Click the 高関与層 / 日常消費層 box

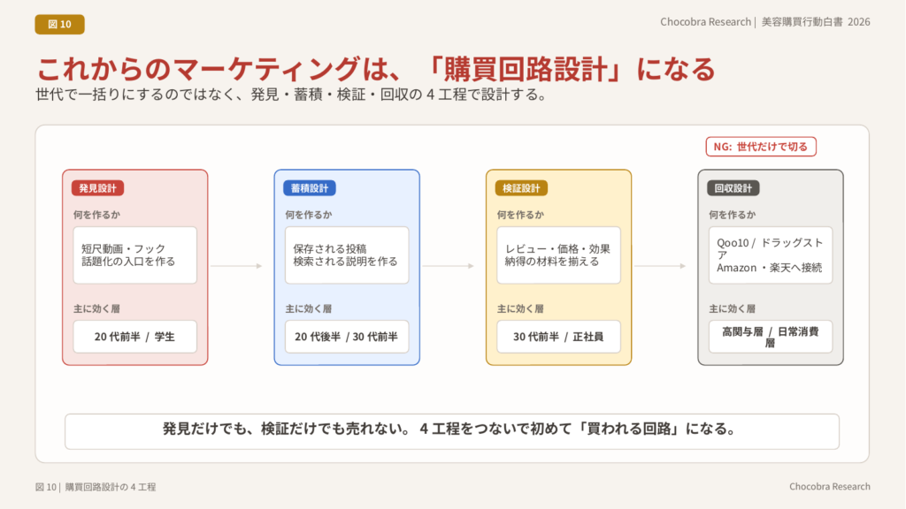pyautogui.click(x=770, y=337)
